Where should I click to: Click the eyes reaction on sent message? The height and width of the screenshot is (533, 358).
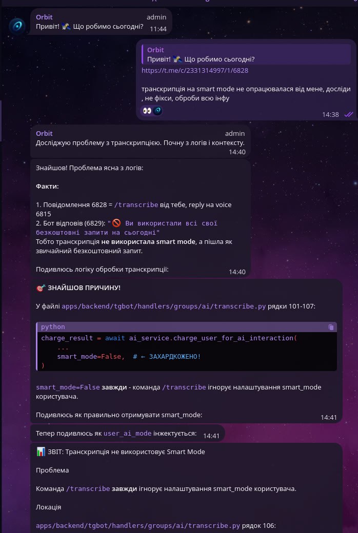point(147,111)
